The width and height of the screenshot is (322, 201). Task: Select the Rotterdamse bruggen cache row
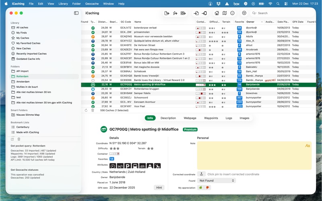198,89
